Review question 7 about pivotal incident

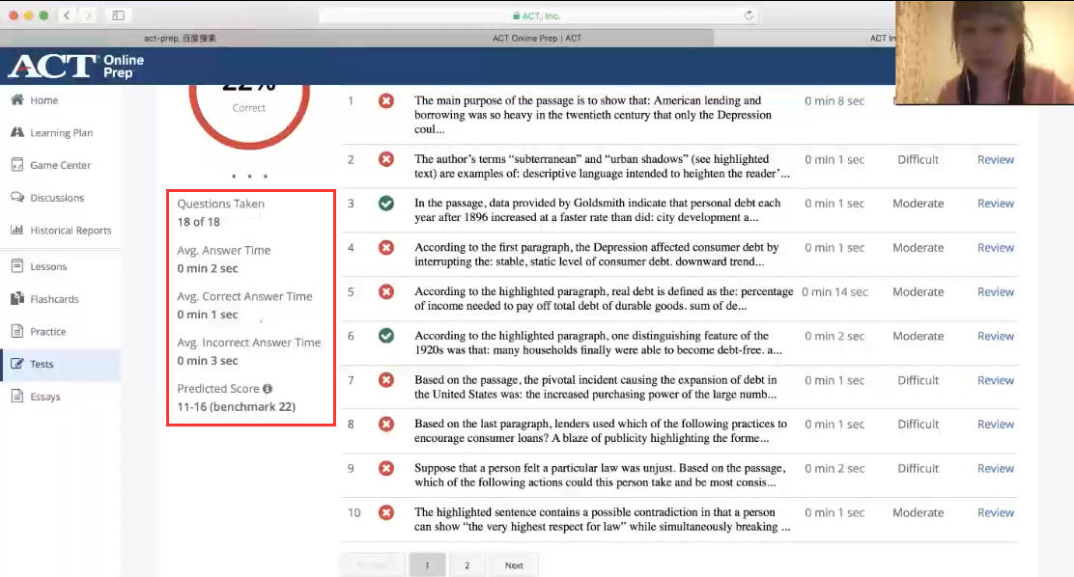(995, 380)
